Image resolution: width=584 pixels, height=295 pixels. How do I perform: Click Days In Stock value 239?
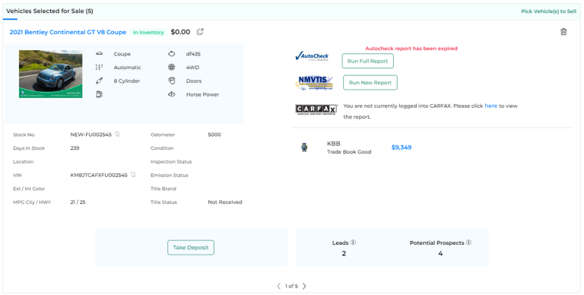coord(75,147)
